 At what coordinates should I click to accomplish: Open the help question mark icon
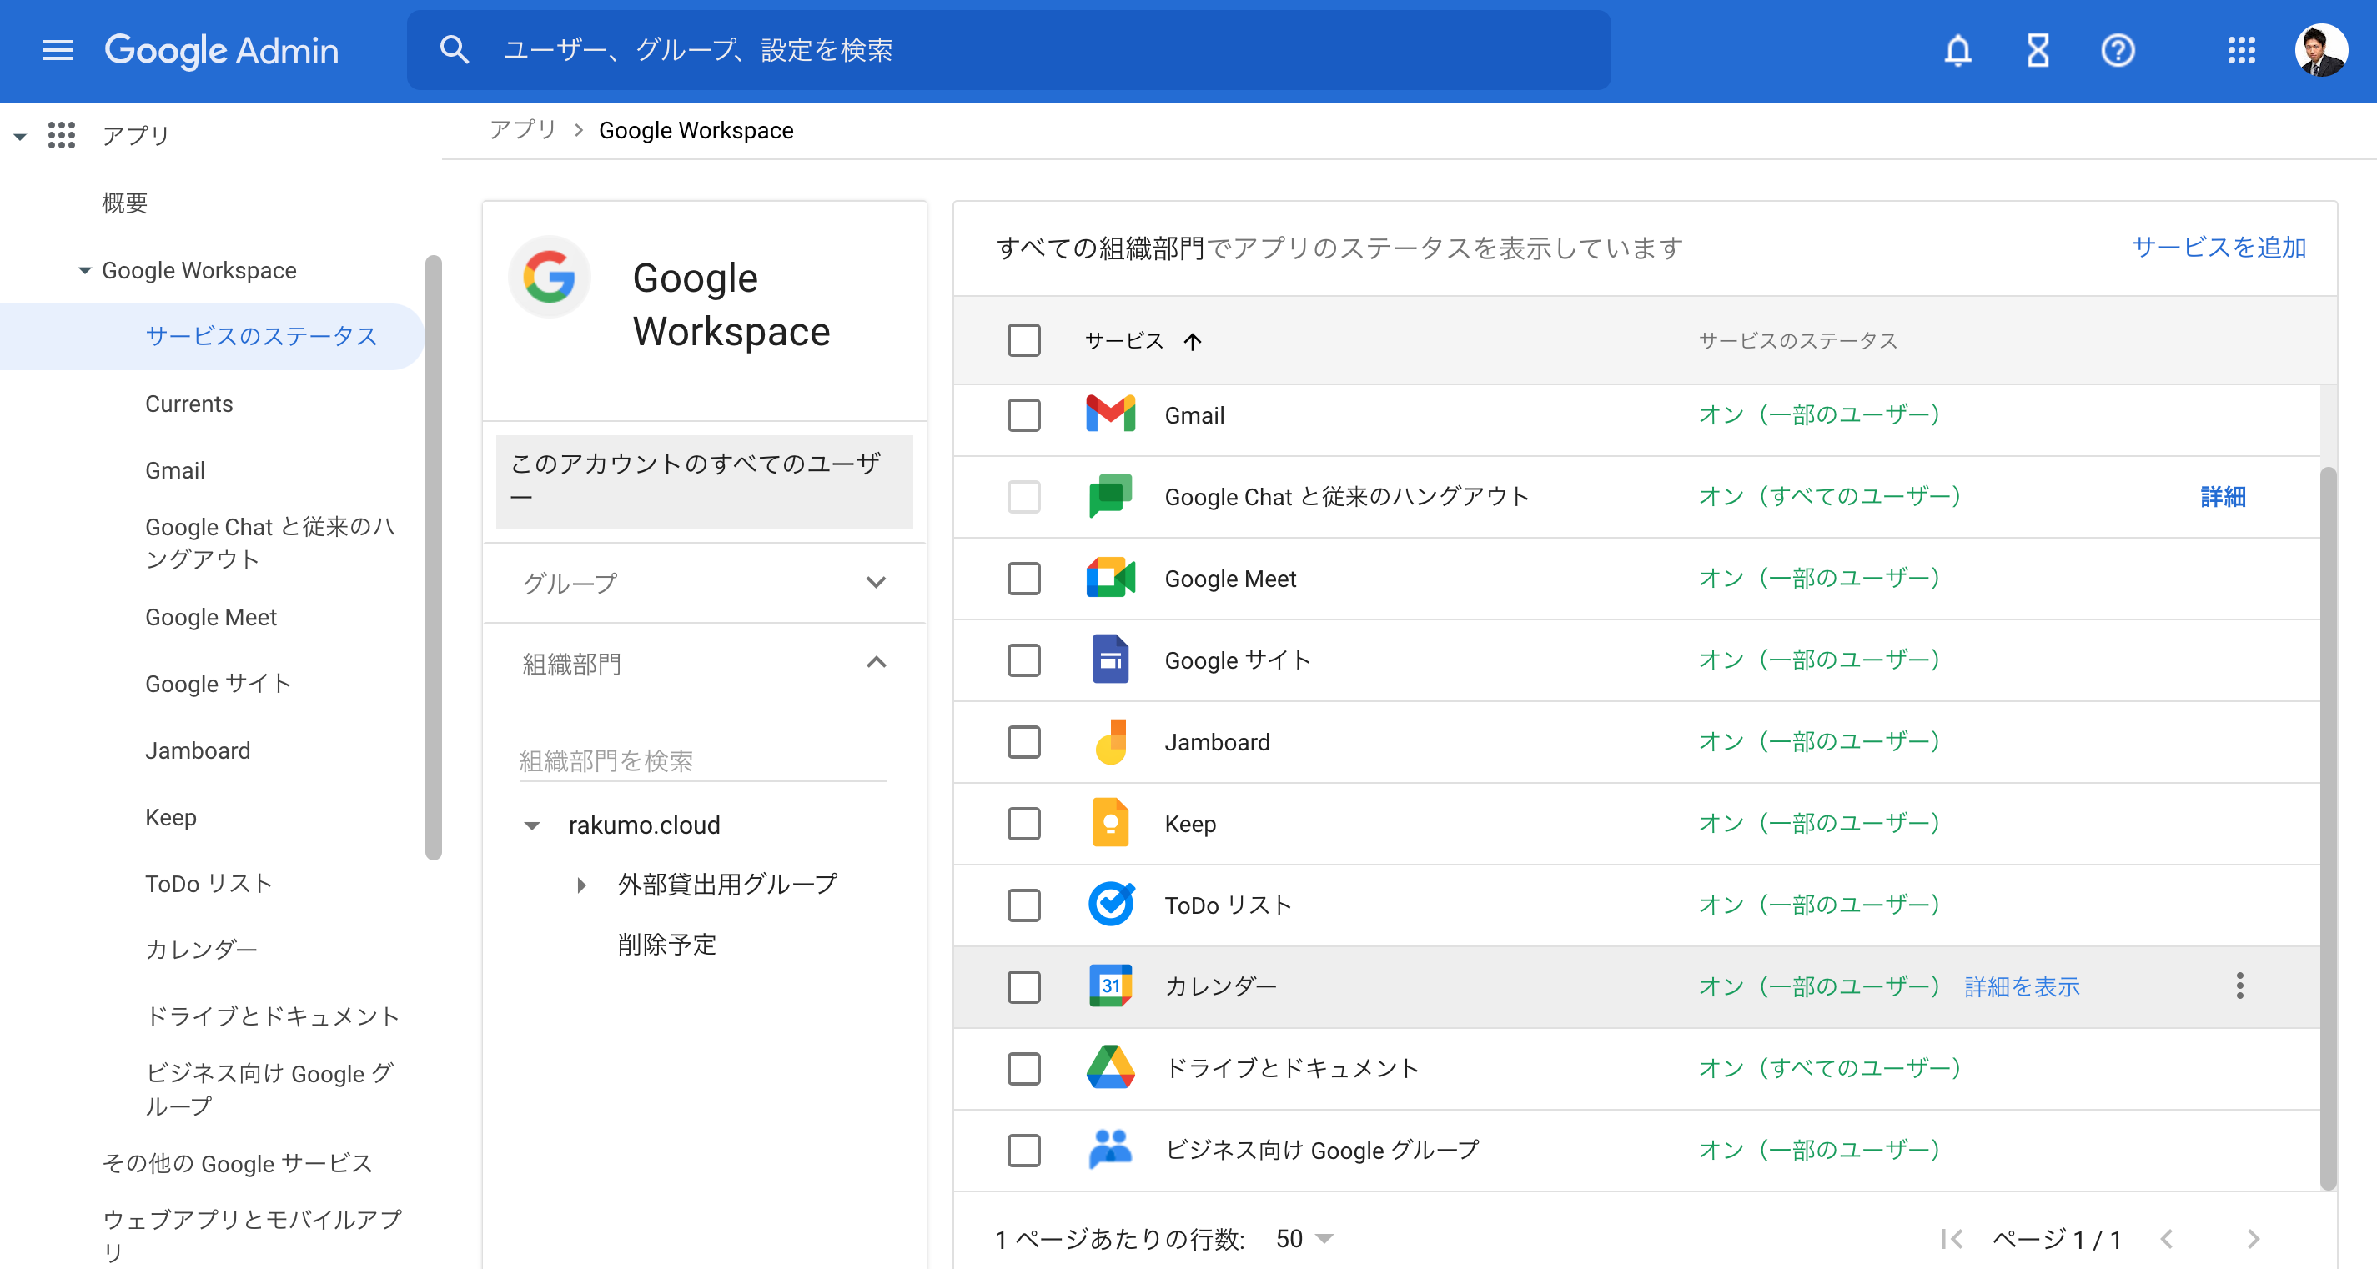(2118, 50)
